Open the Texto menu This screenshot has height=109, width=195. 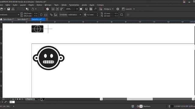[56, 5]
